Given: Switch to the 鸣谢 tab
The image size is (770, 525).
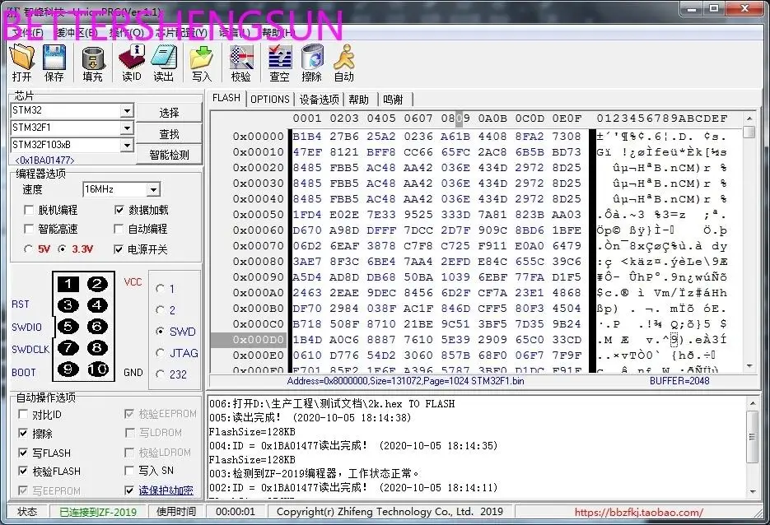Looking at the screenshot, I should (394, 99).
